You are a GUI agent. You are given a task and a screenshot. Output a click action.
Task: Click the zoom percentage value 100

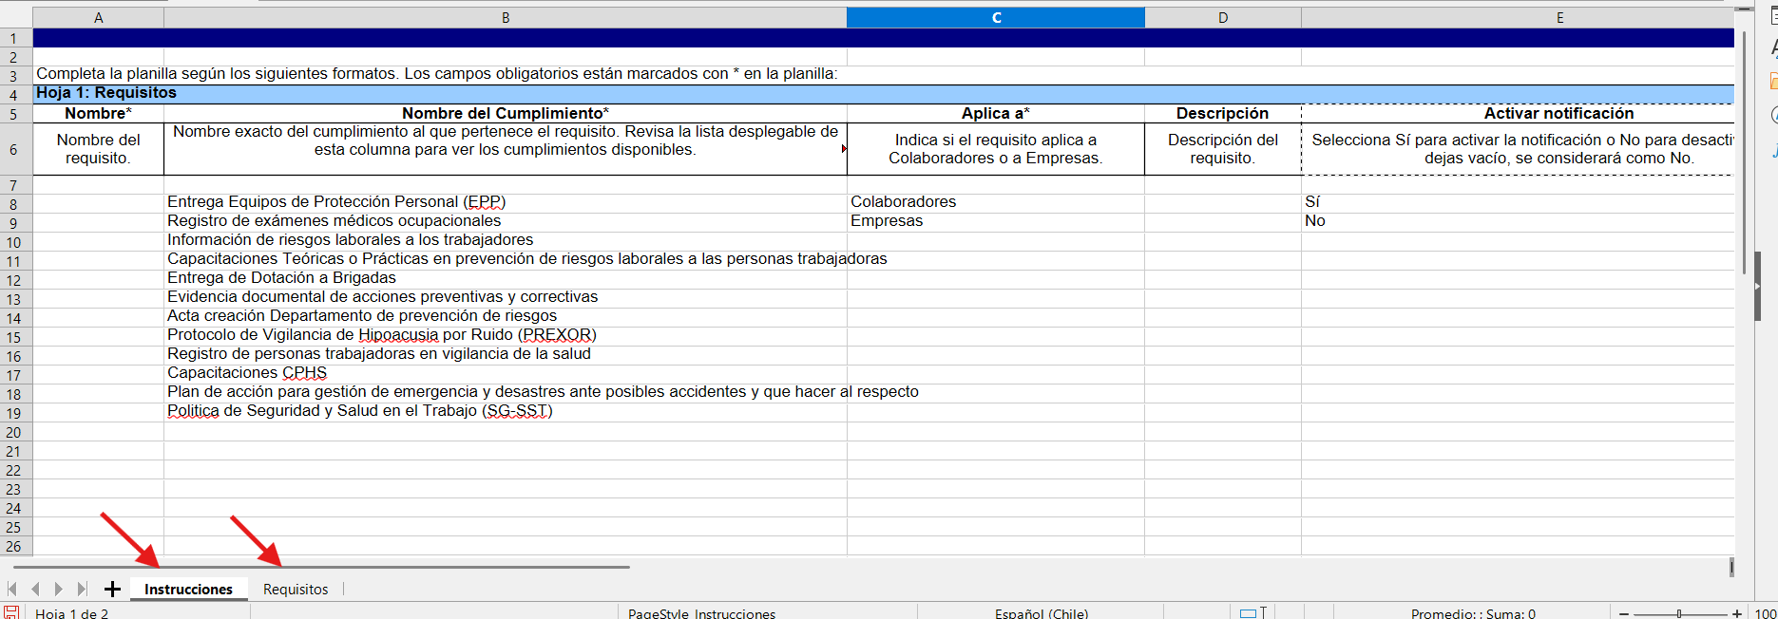pyautogui.click(x=1765, y=613)
